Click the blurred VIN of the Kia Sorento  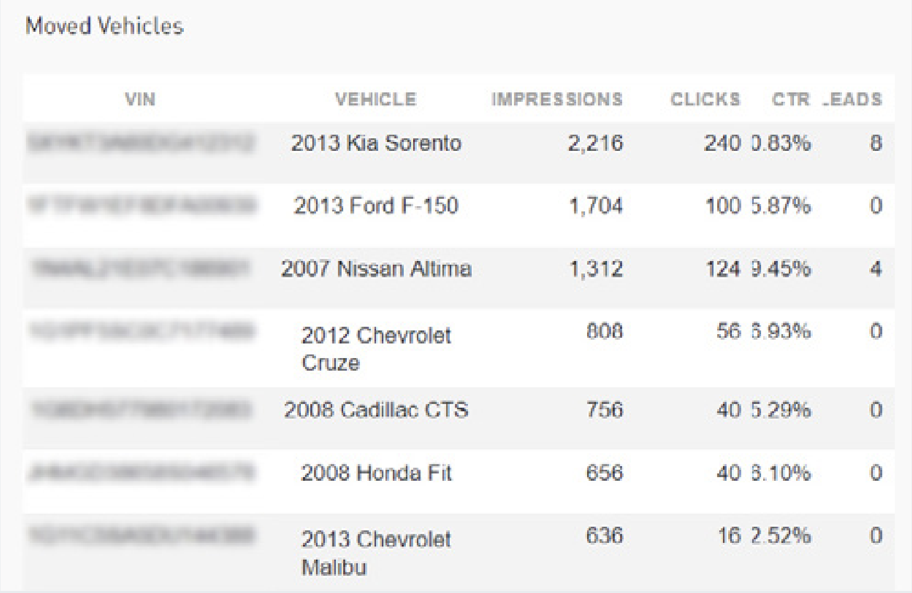click(x=141, y=143)
